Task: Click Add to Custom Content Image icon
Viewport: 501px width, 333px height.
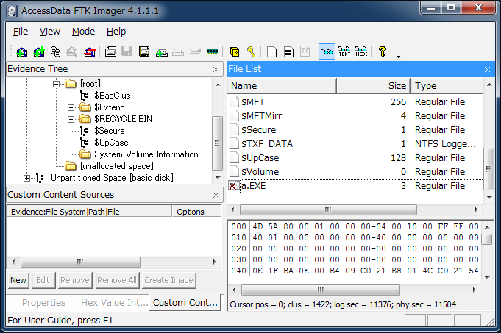Action: click(x=162, y=51)
